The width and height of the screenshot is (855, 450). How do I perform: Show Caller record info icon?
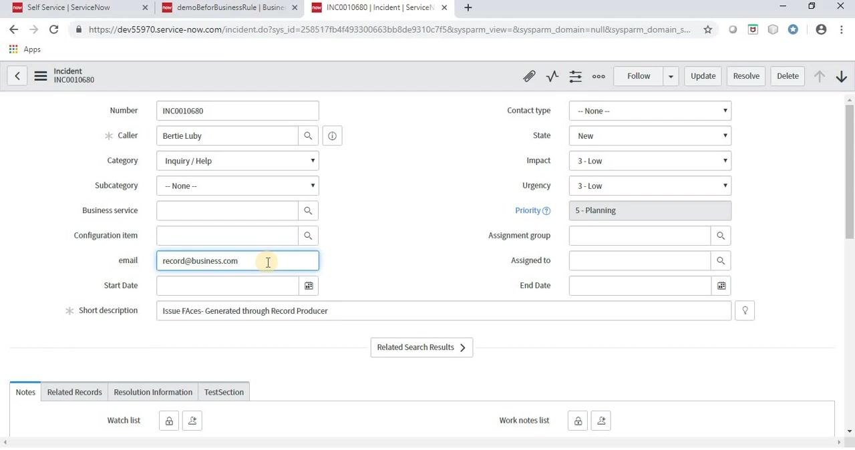pyautogui.click(x=332, y=136)
